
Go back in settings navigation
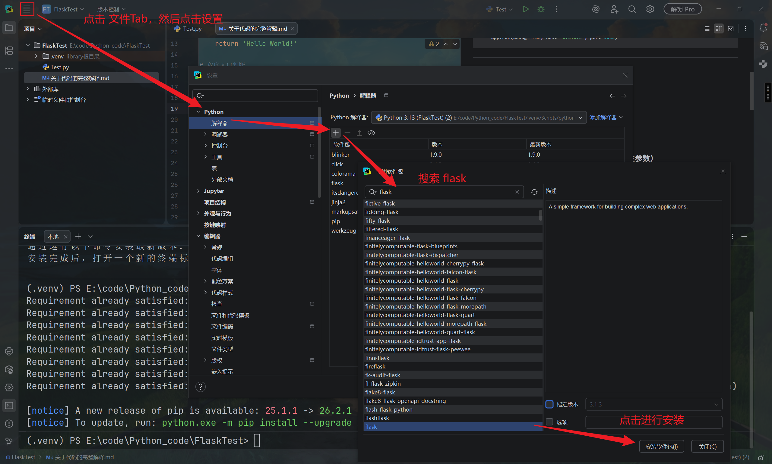click(612, 96)
